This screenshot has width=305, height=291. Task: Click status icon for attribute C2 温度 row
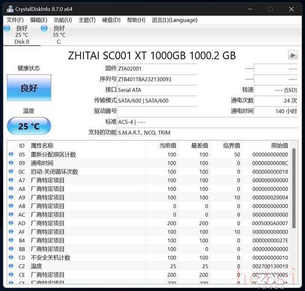11,266
